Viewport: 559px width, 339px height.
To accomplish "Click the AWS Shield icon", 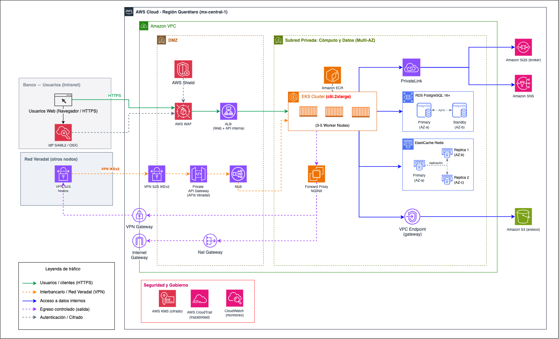I will point(183,69).
